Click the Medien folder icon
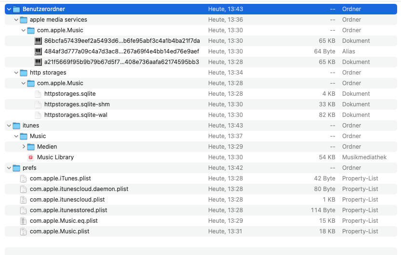The image size is (401, 255). [31, 147]
